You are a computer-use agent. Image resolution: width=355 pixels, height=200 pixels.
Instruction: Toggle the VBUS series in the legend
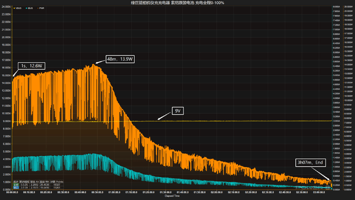[17, 8]
